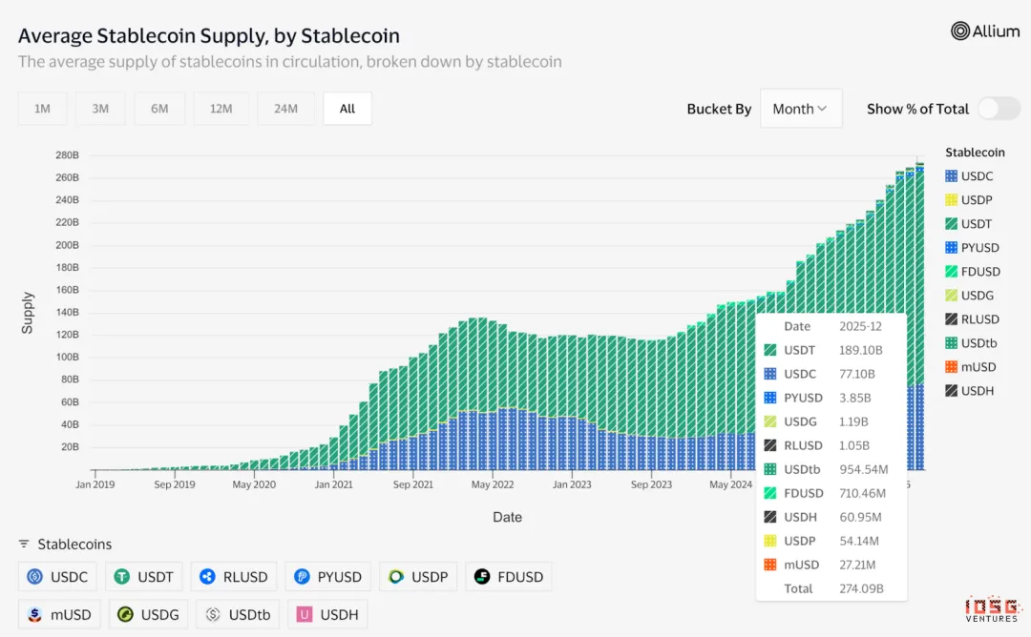Click the USDT Tether icon chip
1031x637 pixels.
pos(122,577)
